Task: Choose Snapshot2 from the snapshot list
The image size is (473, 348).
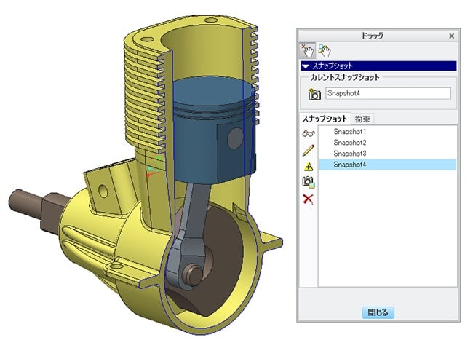Action: 349,143
